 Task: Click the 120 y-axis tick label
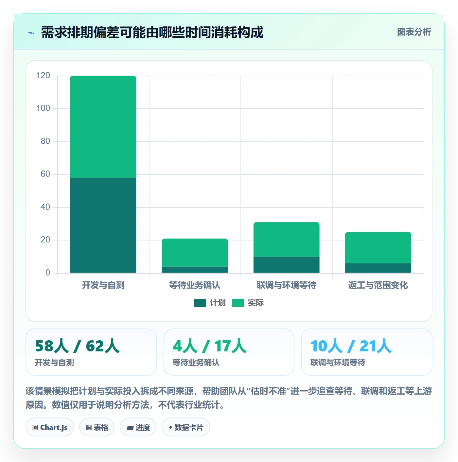(43, 76)
